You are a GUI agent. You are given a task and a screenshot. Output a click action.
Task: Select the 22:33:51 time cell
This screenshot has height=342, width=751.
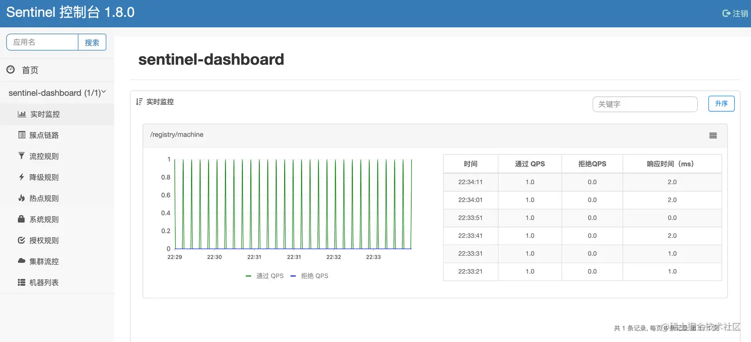pos(470,218)
